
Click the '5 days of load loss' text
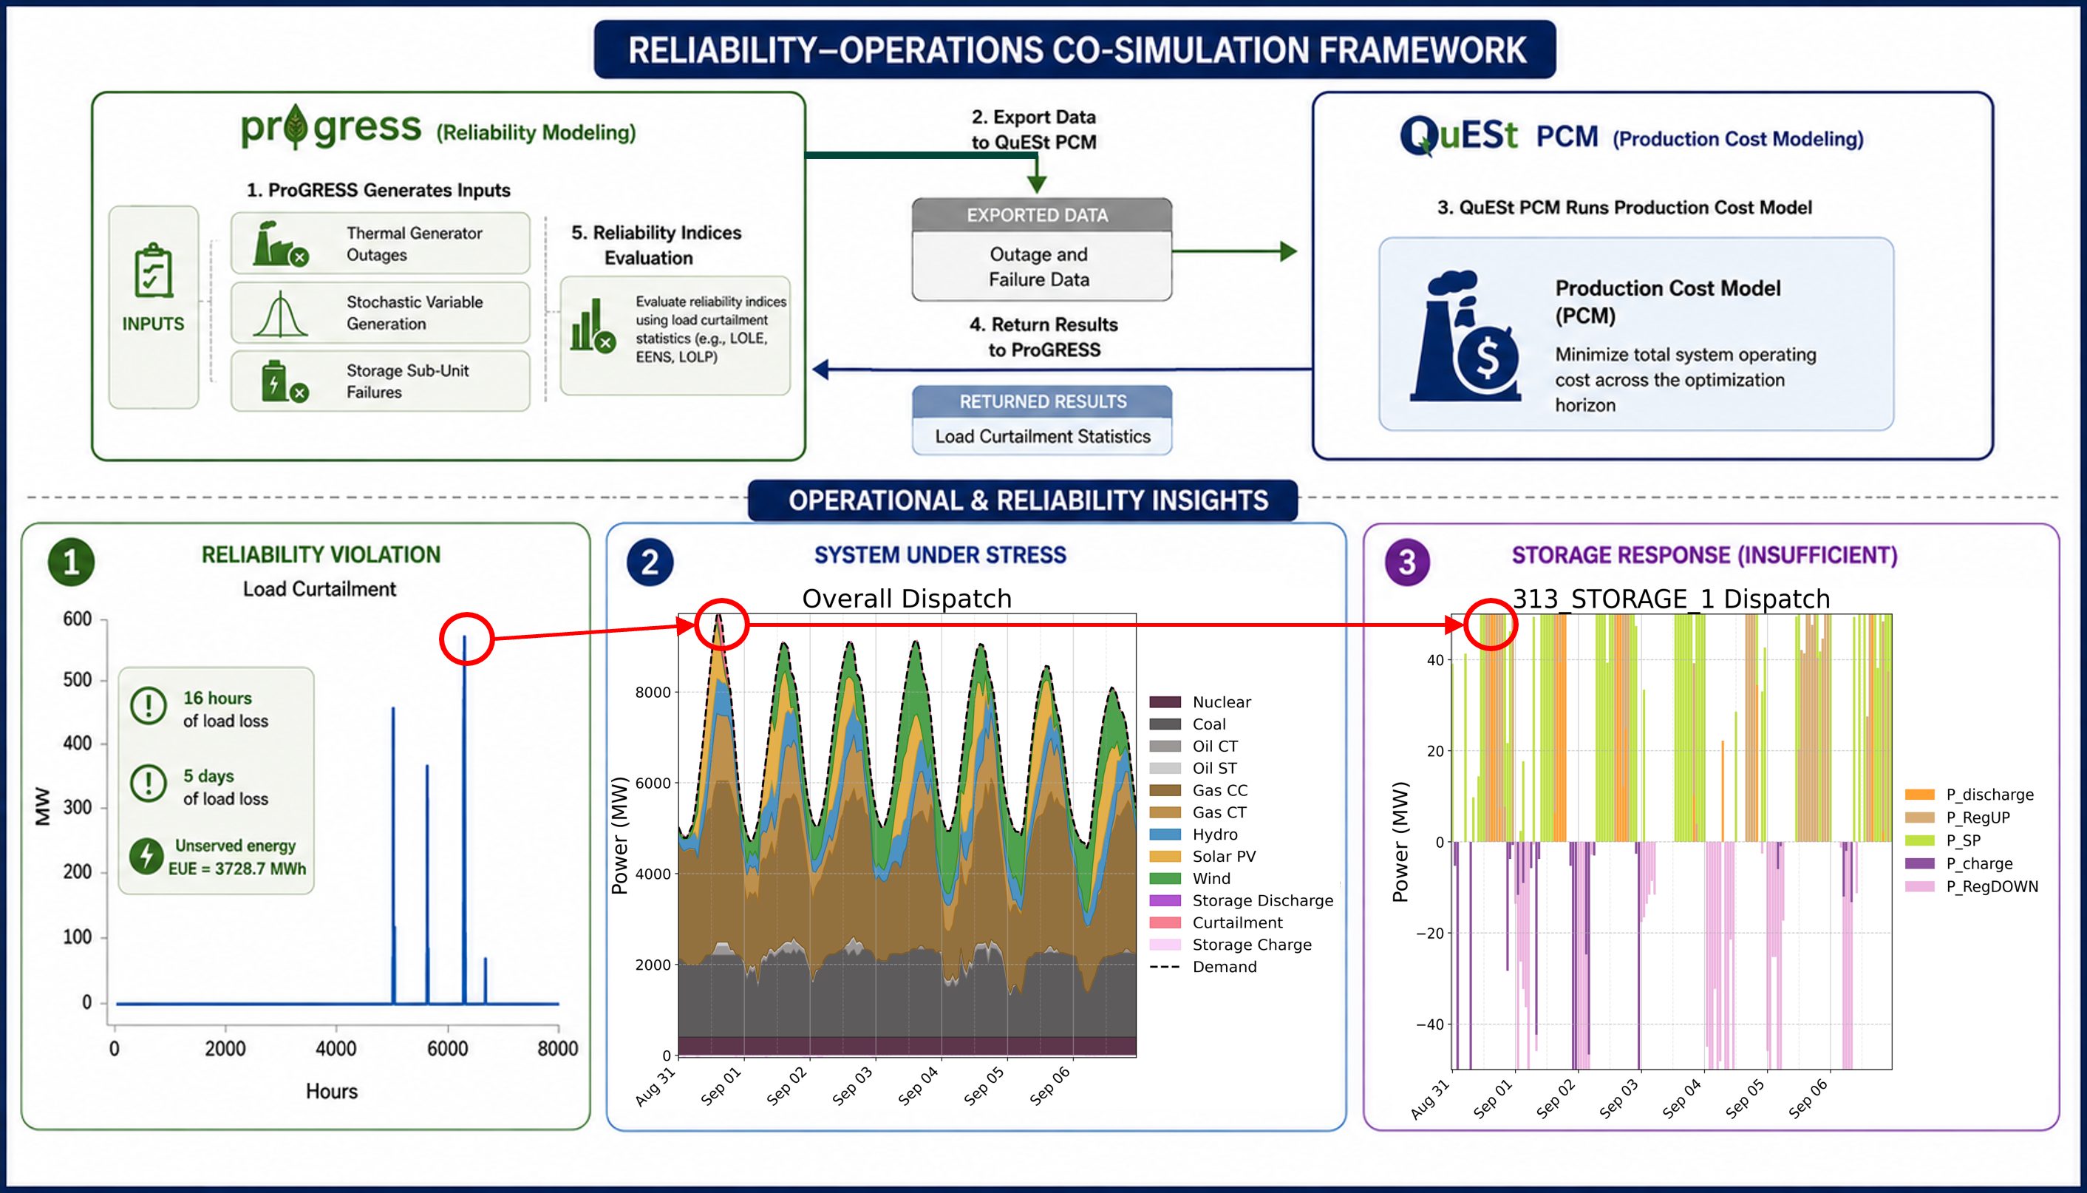[225, 787]
